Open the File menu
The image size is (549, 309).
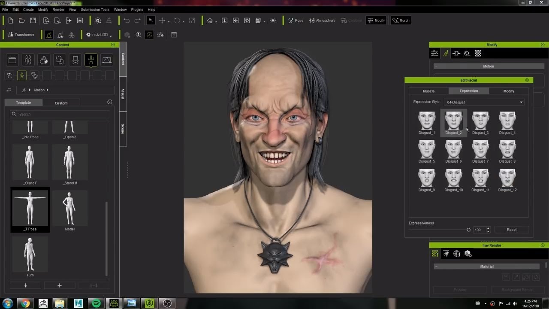(x=5, y=9)
